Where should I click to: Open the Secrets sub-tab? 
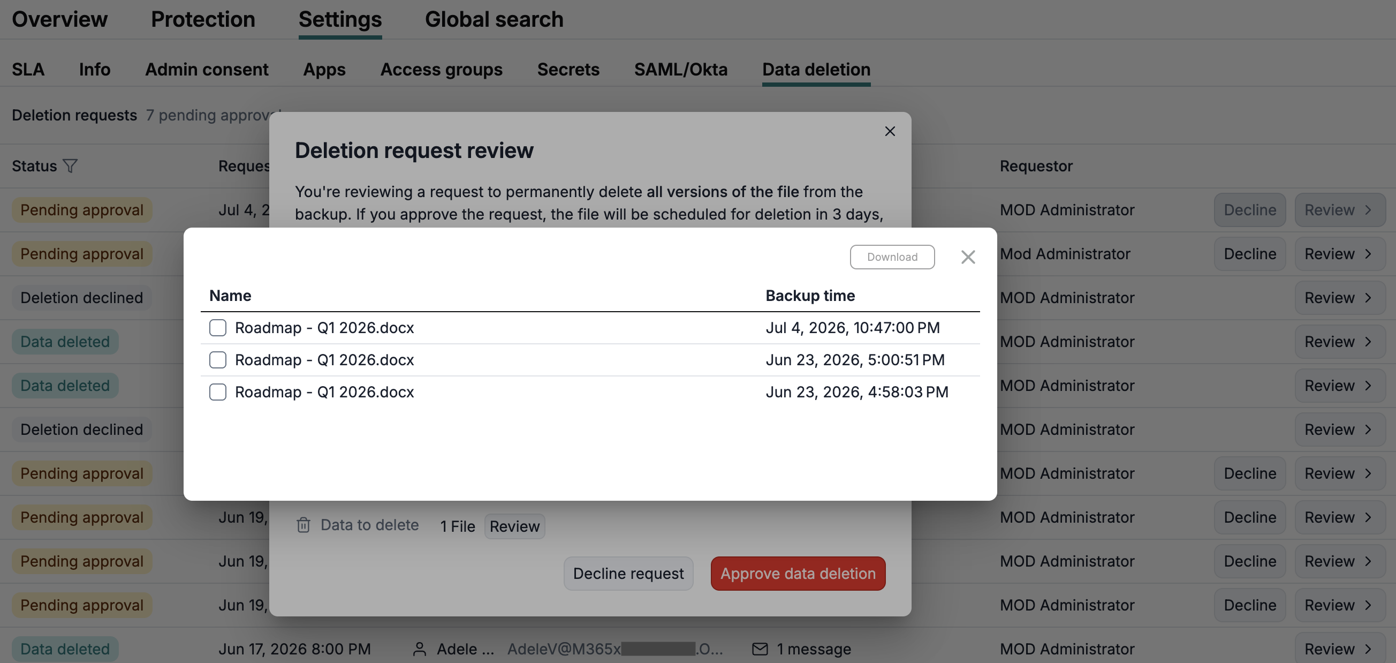coord(568,70)
